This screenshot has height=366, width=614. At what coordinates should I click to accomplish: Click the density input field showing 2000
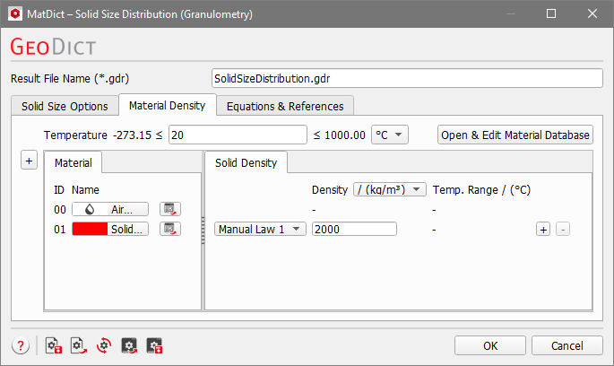354,230
